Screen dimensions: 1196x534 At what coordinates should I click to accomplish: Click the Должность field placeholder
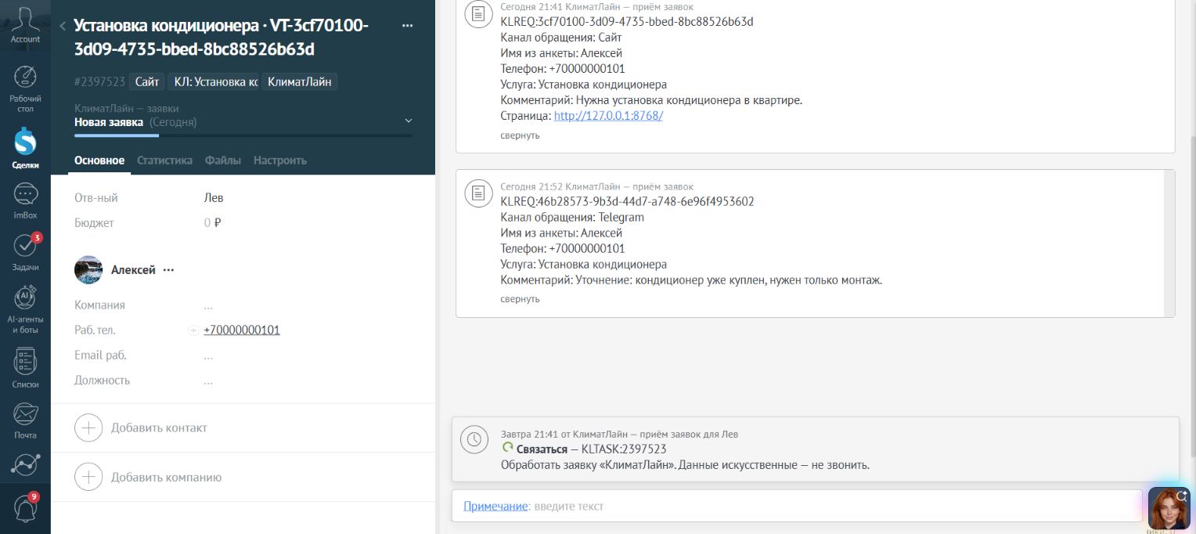[x=208, y=381]
